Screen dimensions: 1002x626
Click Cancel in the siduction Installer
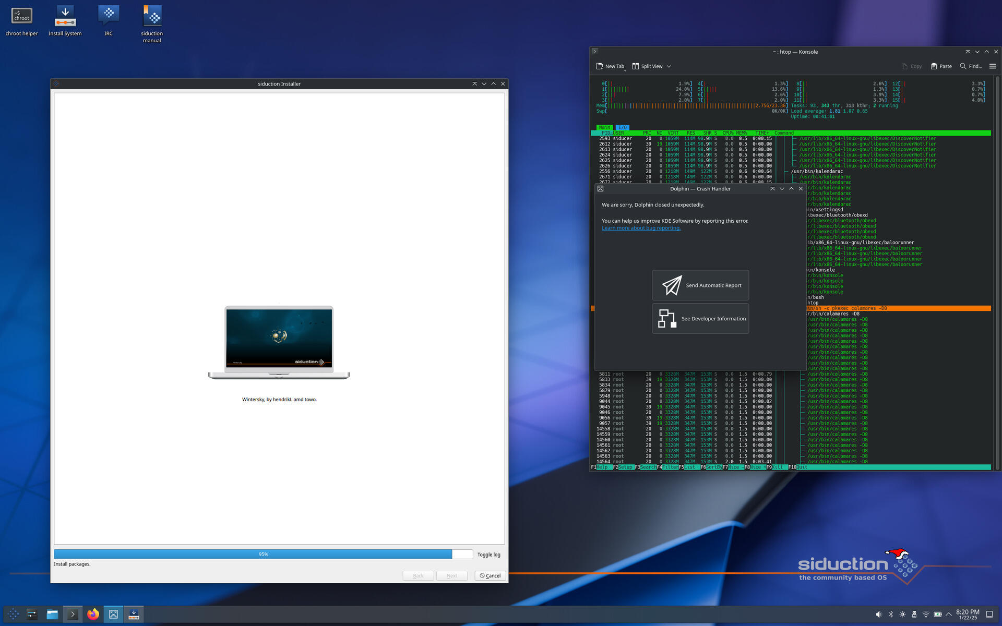click(490, 576)
